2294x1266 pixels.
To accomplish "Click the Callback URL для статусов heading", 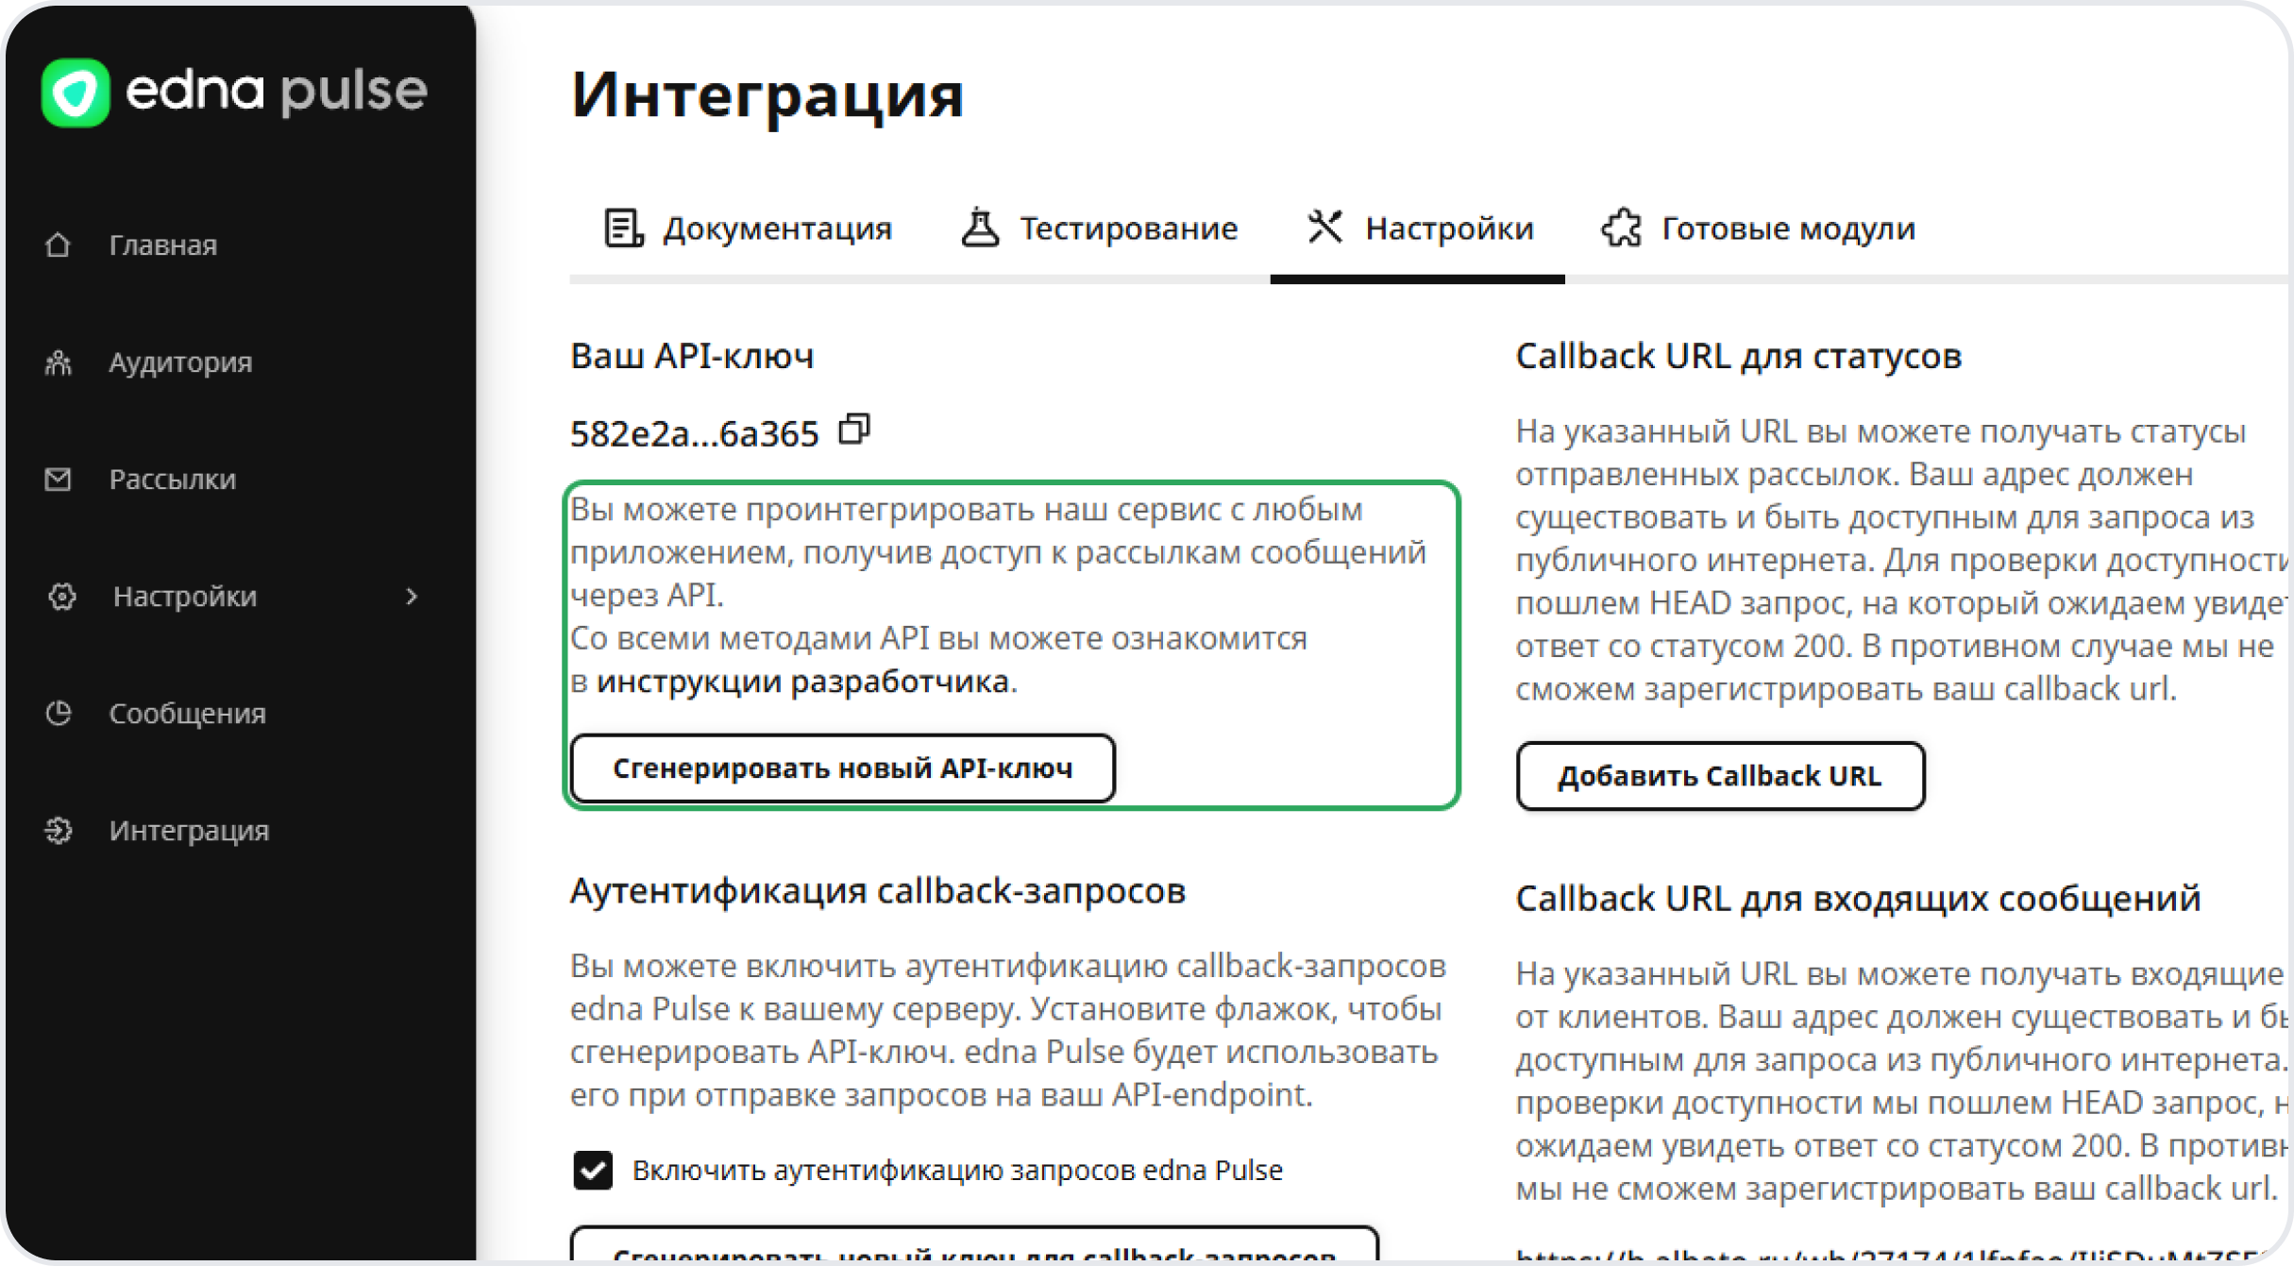I will (x=1739, y=356).
